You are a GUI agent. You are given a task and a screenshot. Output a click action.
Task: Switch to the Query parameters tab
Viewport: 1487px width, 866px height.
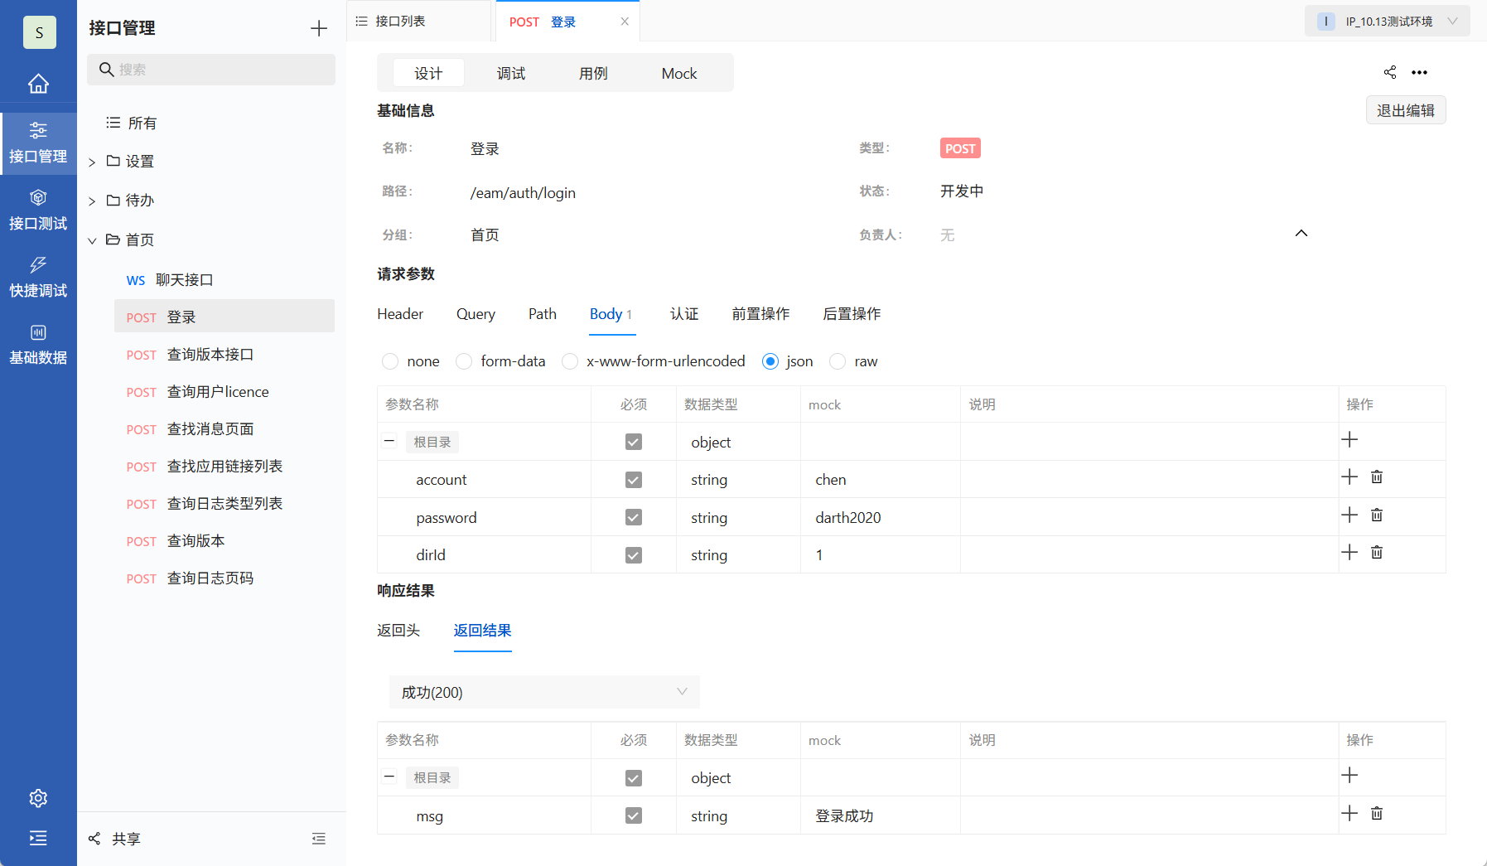(476, 314)
